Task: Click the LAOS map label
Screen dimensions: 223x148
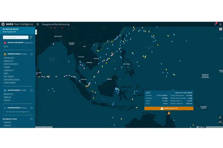Action: pos(84,46)
